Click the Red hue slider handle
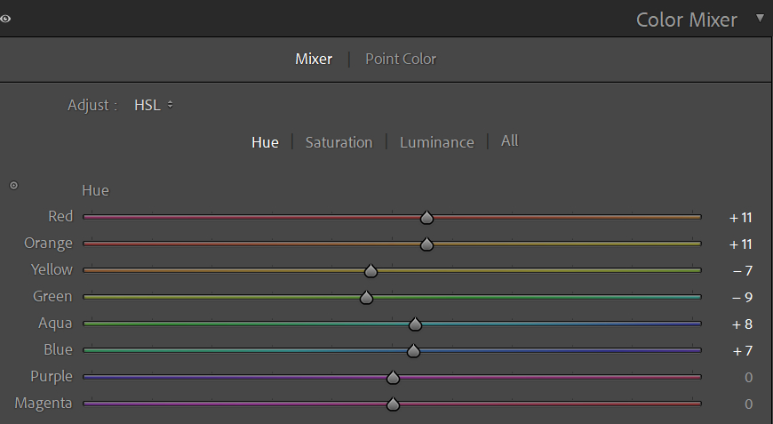The width and height of the screenshot is (773, 424). point(426,218)
